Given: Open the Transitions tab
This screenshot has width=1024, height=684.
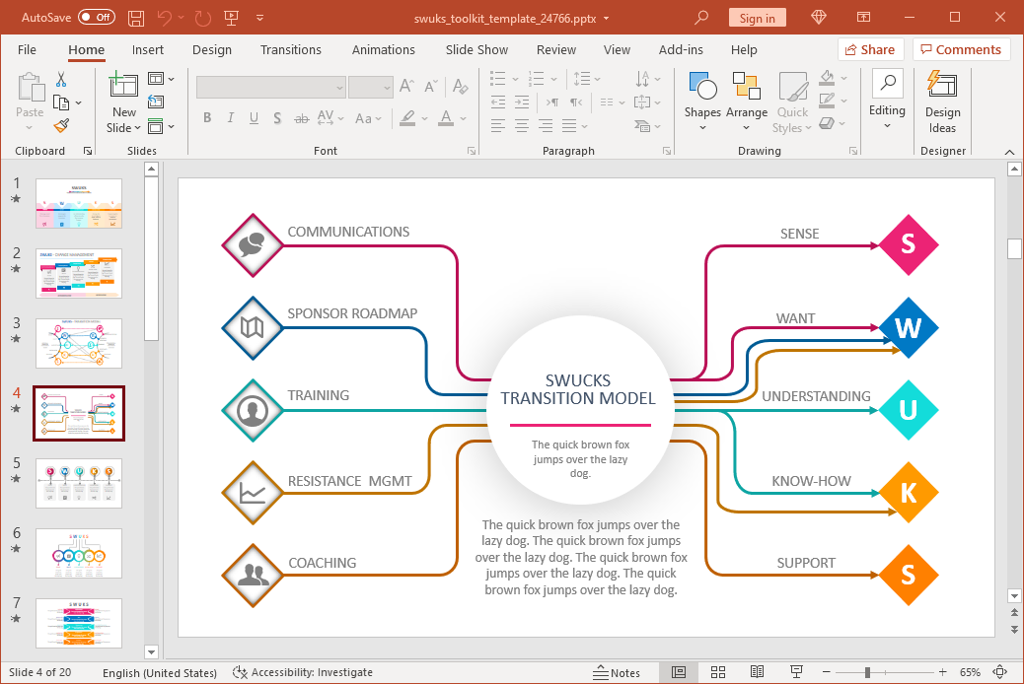Looking at the screenshot, I should (290, 49).
